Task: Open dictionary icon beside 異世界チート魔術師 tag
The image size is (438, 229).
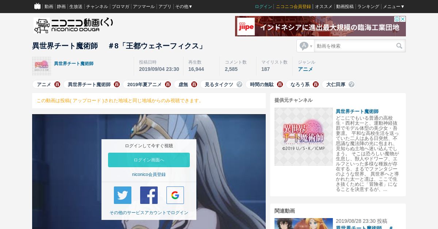Action: coord(117,84)
